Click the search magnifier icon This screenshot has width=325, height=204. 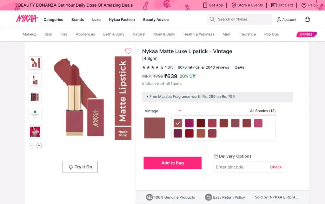pos(212,19)
